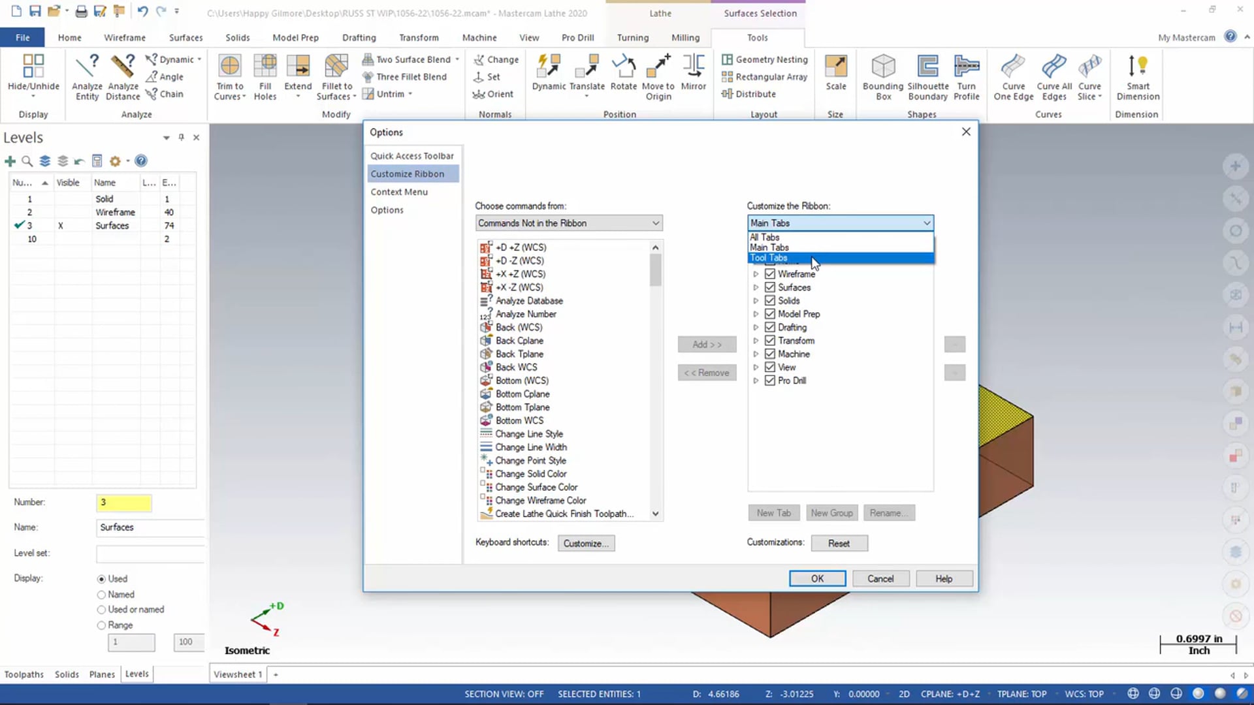Screen dimensions: 1254x705
Task: Select the Surfaces tab in ribbon
Action: [186, 37]
